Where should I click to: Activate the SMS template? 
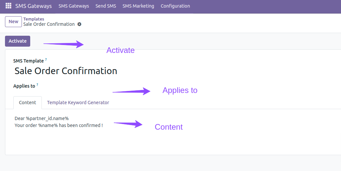18,41
